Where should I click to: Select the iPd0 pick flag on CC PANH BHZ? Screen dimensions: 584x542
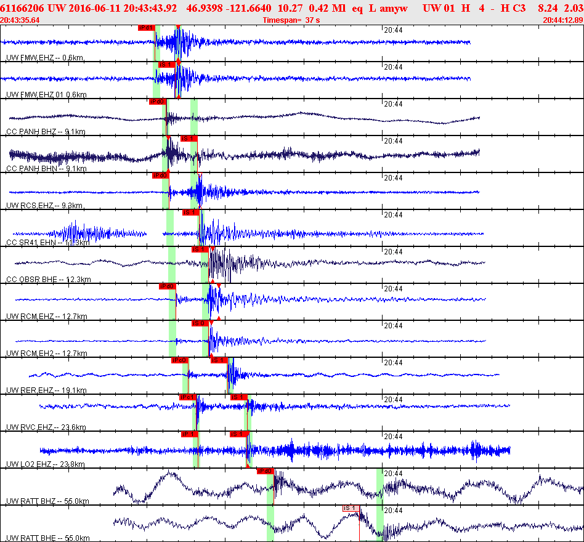[159, 102]
